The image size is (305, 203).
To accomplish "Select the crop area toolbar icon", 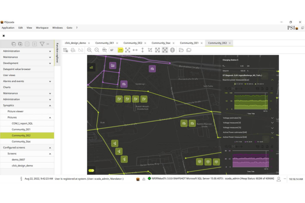I will click(x=150, y=50).
